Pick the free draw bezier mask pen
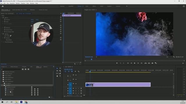This screenshot has width=186, height=104. (x=10, y=36)
